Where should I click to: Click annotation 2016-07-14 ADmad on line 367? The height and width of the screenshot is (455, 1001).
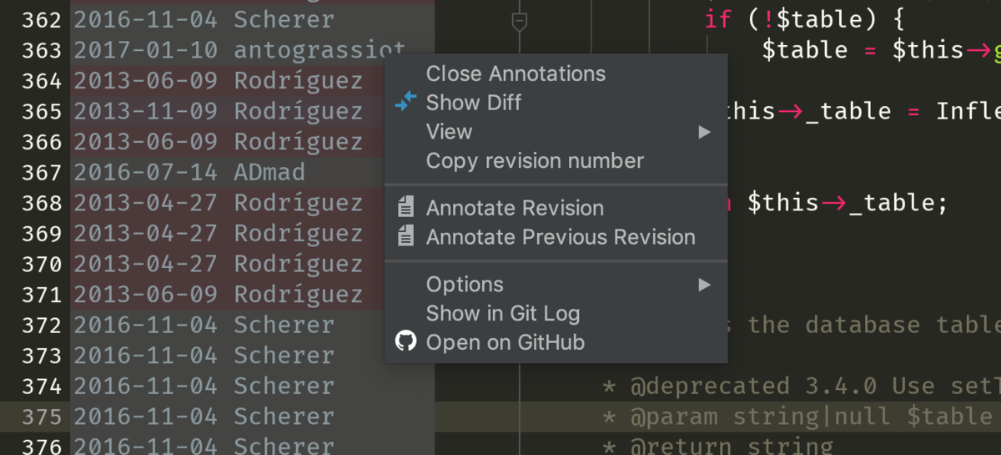pos(189,172)
